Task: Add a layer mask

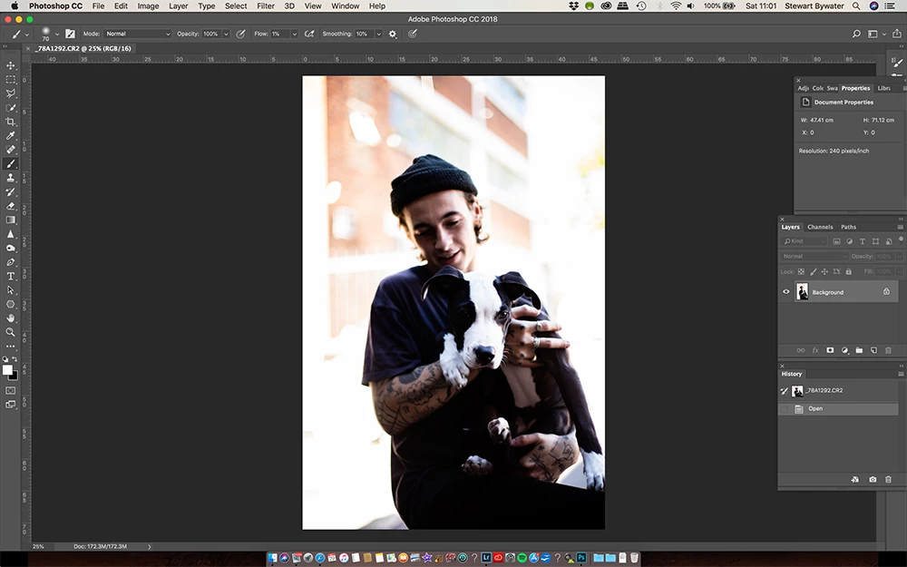Action: coord(830,350)
